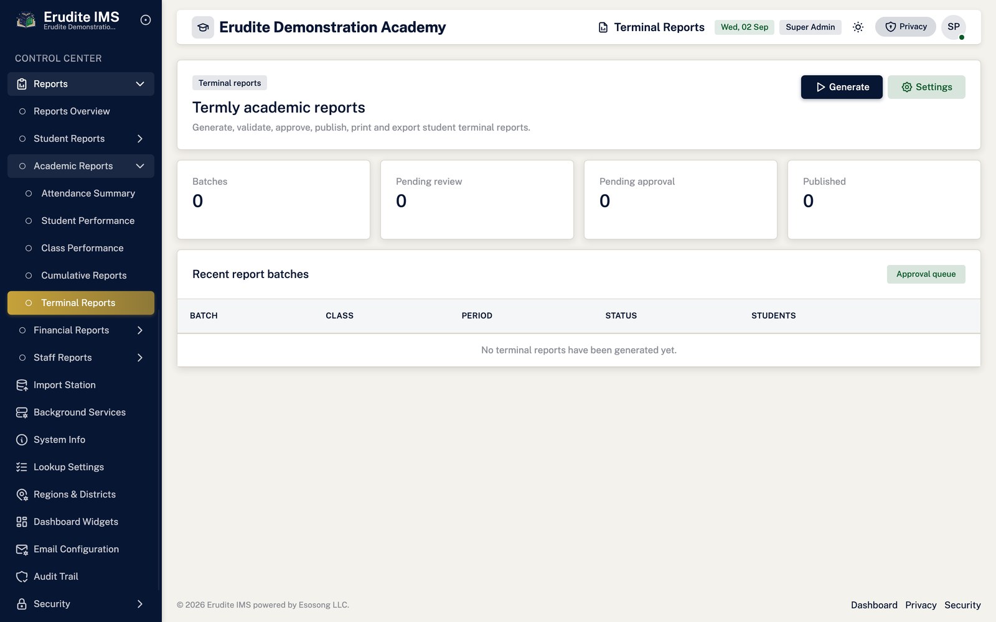
Task: Expand Staff Reports submenu arrow
Action: (x=140, y=358)
